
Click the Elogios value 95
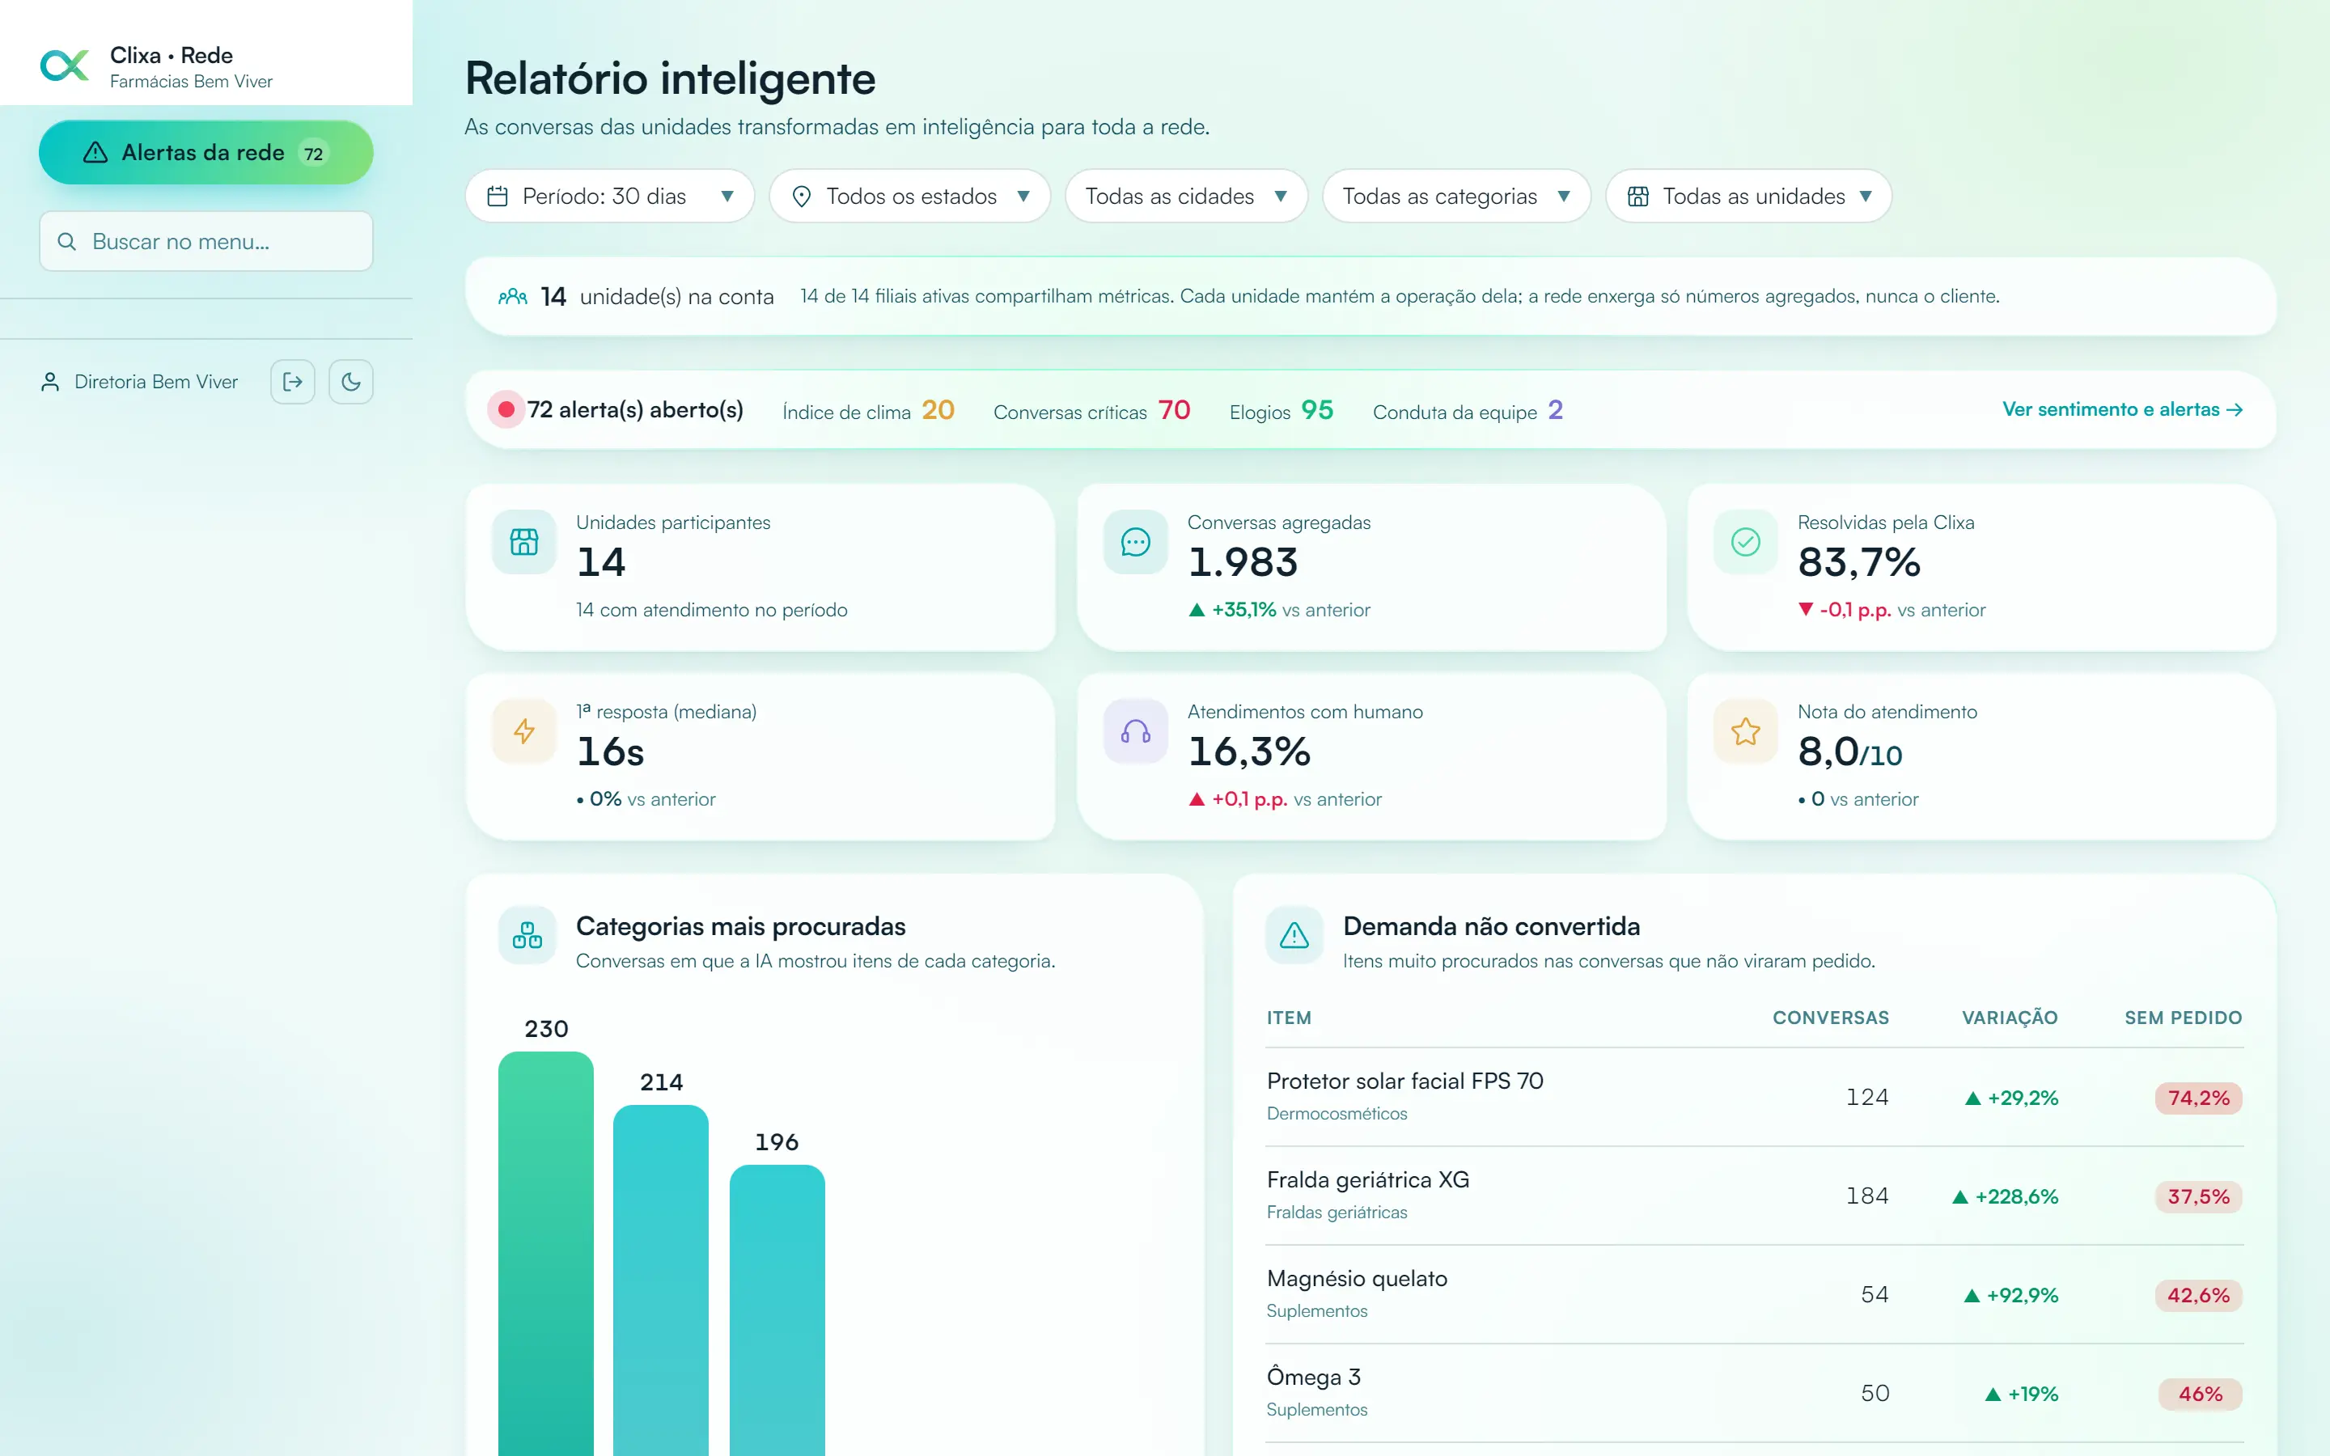coord(1317,409)
